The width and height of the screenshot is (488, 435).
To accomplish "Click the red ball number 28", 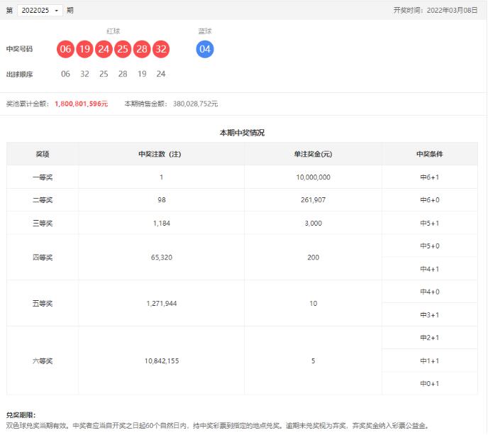I will tap(142, 49).
